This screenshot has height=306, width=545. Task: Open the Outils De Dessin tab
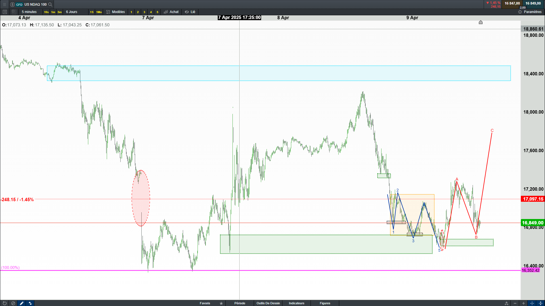(268, 303)
